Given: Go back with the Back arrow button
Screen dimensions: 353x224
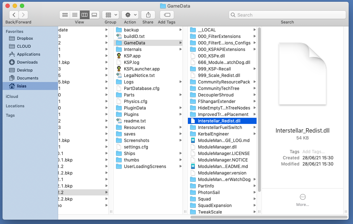Looking at the screenshot, I should pyautogui.click(x=14, y=15).
